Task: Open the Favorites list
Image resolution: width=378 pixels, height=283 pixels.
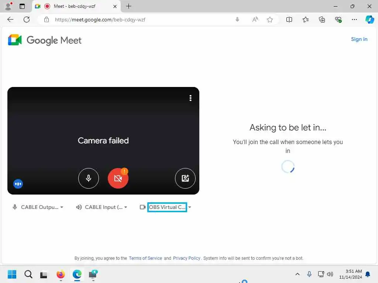Action: [x=305, y=20]
